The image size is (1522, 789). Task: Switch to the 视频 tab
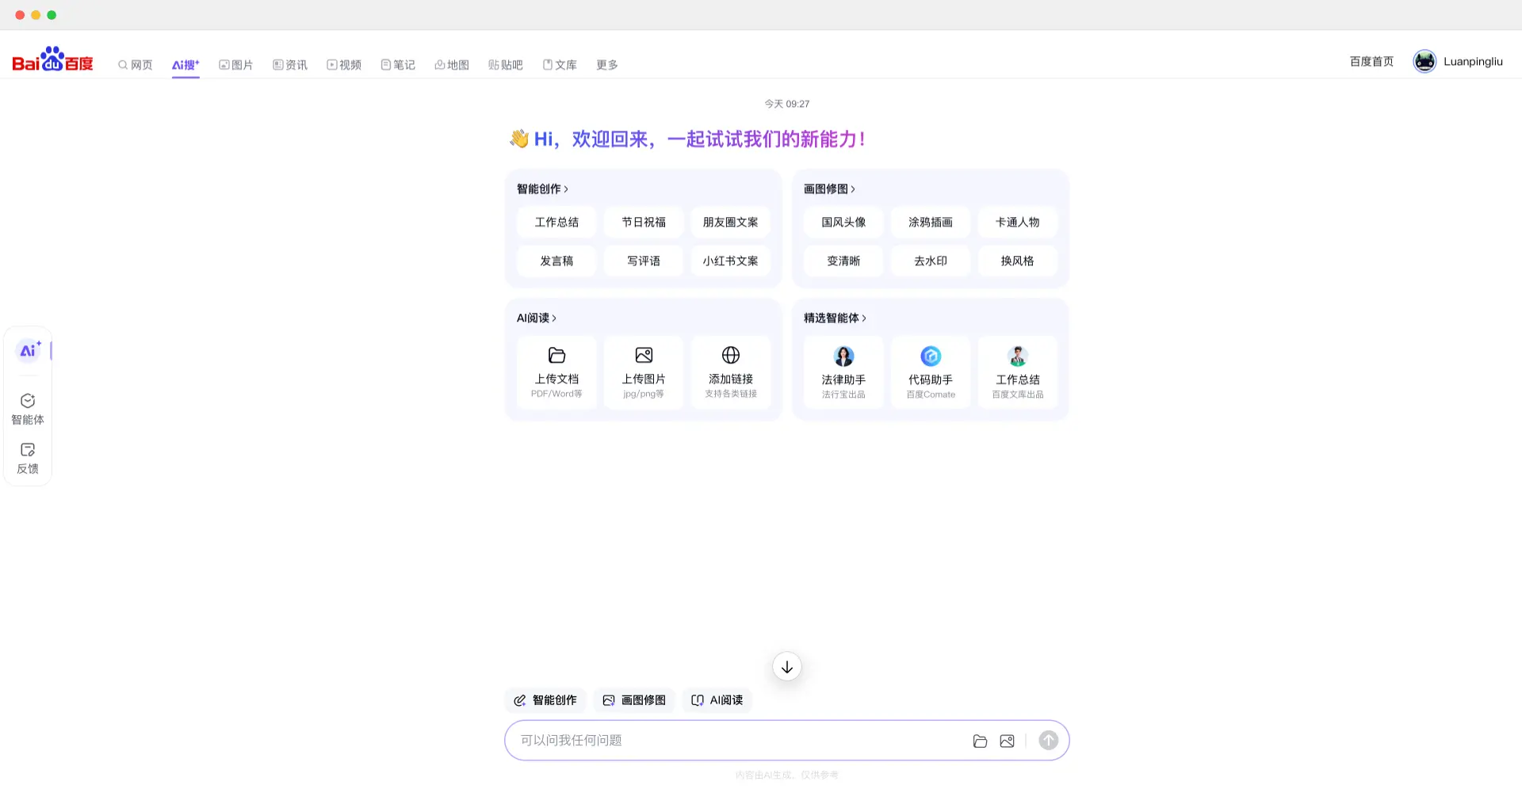point(344,64)
